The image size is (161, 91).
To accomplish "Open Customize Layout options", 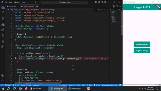I will pos(105,2).
